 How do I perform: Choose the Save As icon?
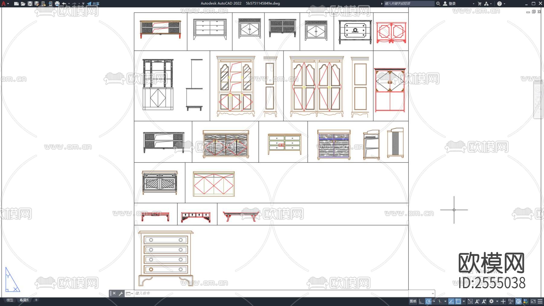click(x=37, y=4)
